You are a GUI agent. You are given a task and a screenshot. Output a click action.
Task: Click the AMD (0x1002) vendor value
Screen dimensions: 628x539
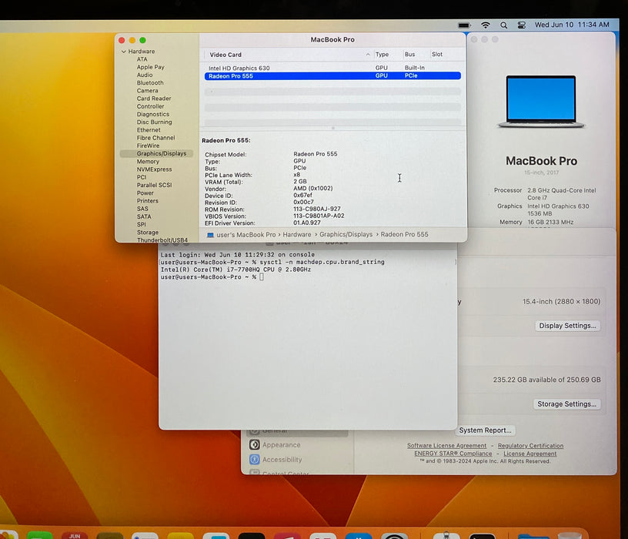[x=312, y=188]
